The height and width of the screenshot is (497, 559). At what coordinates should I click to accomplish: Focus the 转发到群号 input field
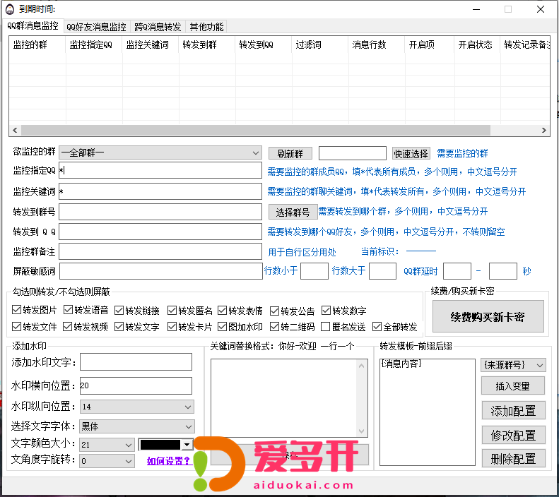pyautogui.click(x=160, y=212)
